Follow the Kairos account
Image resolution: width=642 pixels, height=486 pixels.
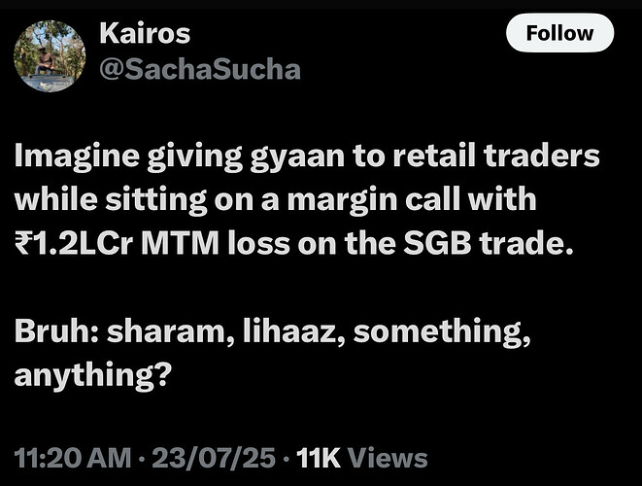(559, 33)
